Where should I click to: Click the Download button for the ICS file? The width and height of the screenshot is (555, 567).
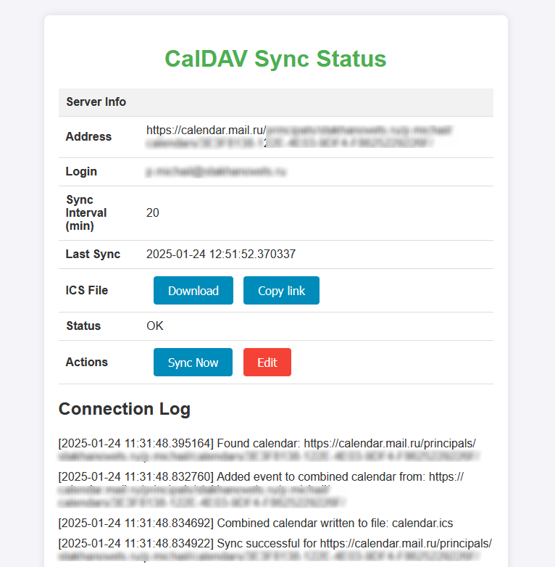(x=193, y=291)
